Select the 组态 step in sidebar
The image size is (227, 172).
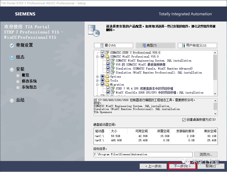17,57
